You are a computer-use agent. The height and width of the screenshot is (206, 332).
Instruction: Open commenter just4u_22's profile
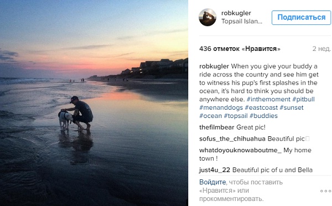point(215,170)
